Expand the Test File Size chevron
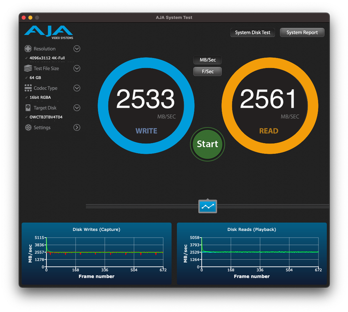The width and height of the screenshot is (348, 312). pos(76,68)
